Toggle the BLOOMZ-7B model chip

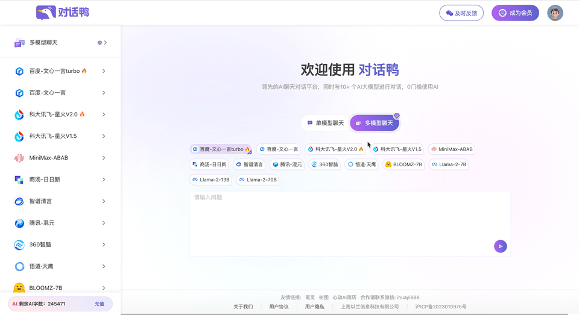pyautogui.click(x=403, y=164)
